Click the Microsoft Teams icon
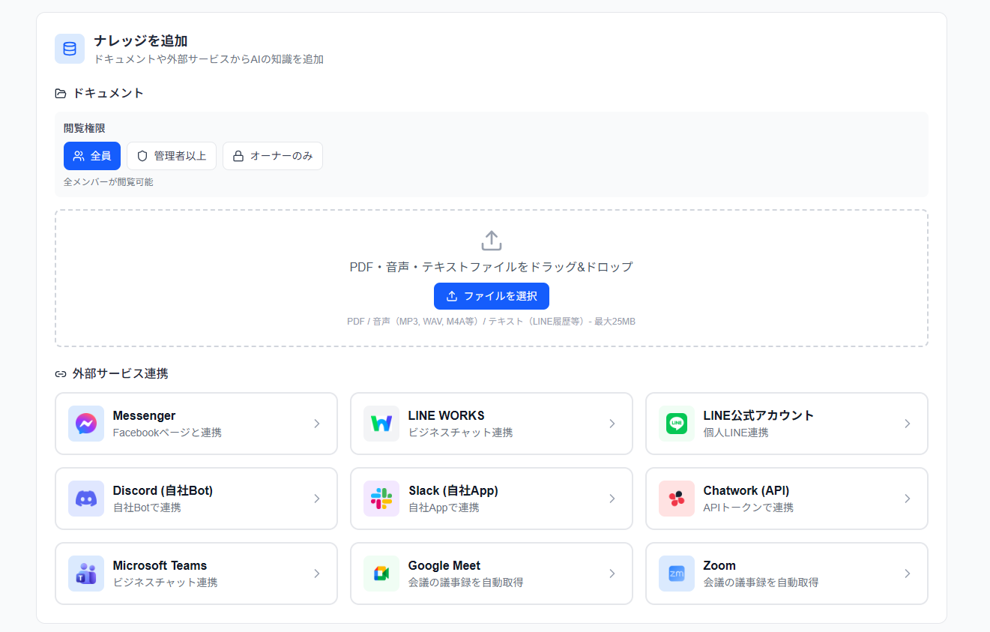Image resolution: width=990 pixels, height=632 pixels. (x=85, y=573)
